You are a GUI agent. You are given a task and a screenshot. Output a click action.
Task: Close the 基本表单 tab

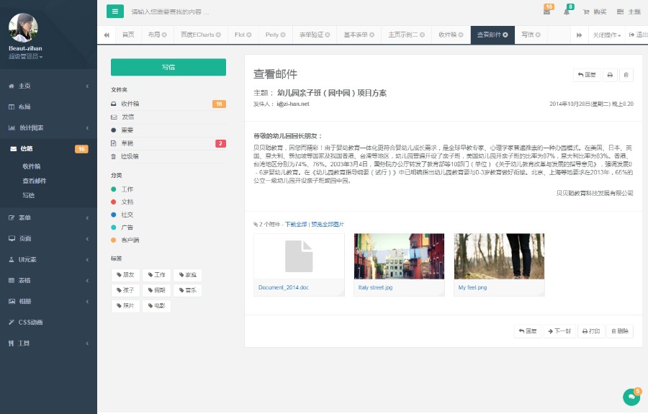point(372,35)
